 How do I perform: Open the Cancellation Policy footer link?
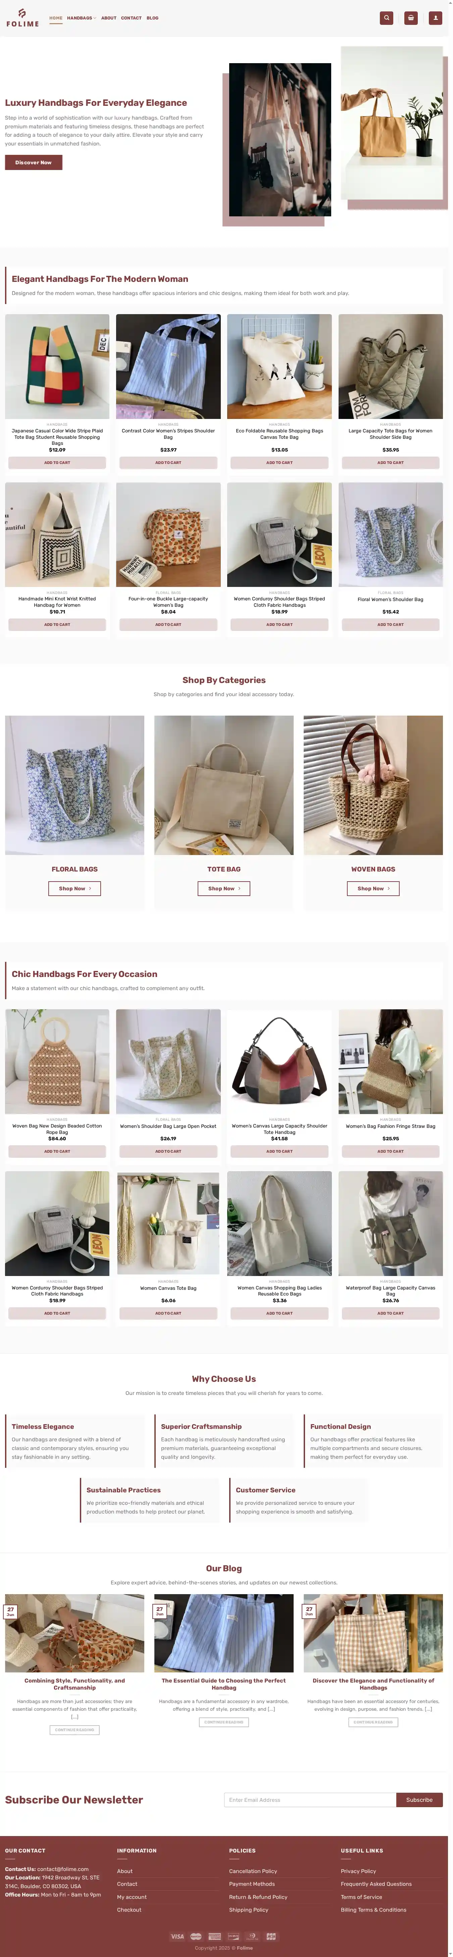click(x=253, y=1871)
